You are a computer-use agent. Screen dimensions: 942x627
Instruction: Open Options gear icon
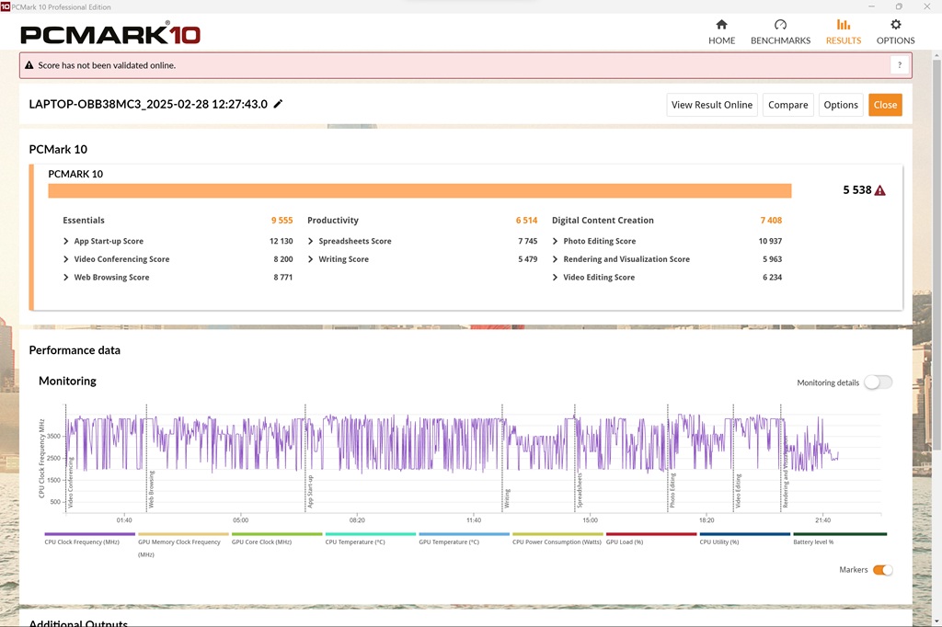coord(895,25)
